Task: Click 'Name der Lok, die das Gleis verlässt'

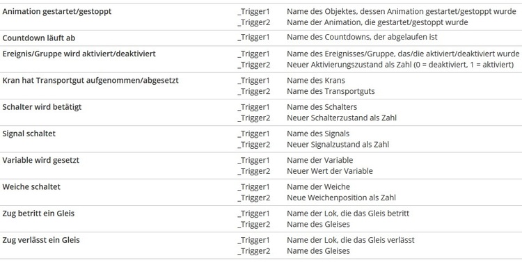Action: click(x=351, y=240)
